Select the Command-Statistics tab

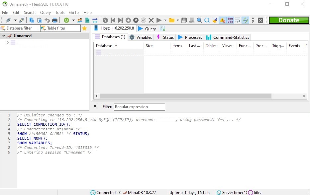[228, 37]
